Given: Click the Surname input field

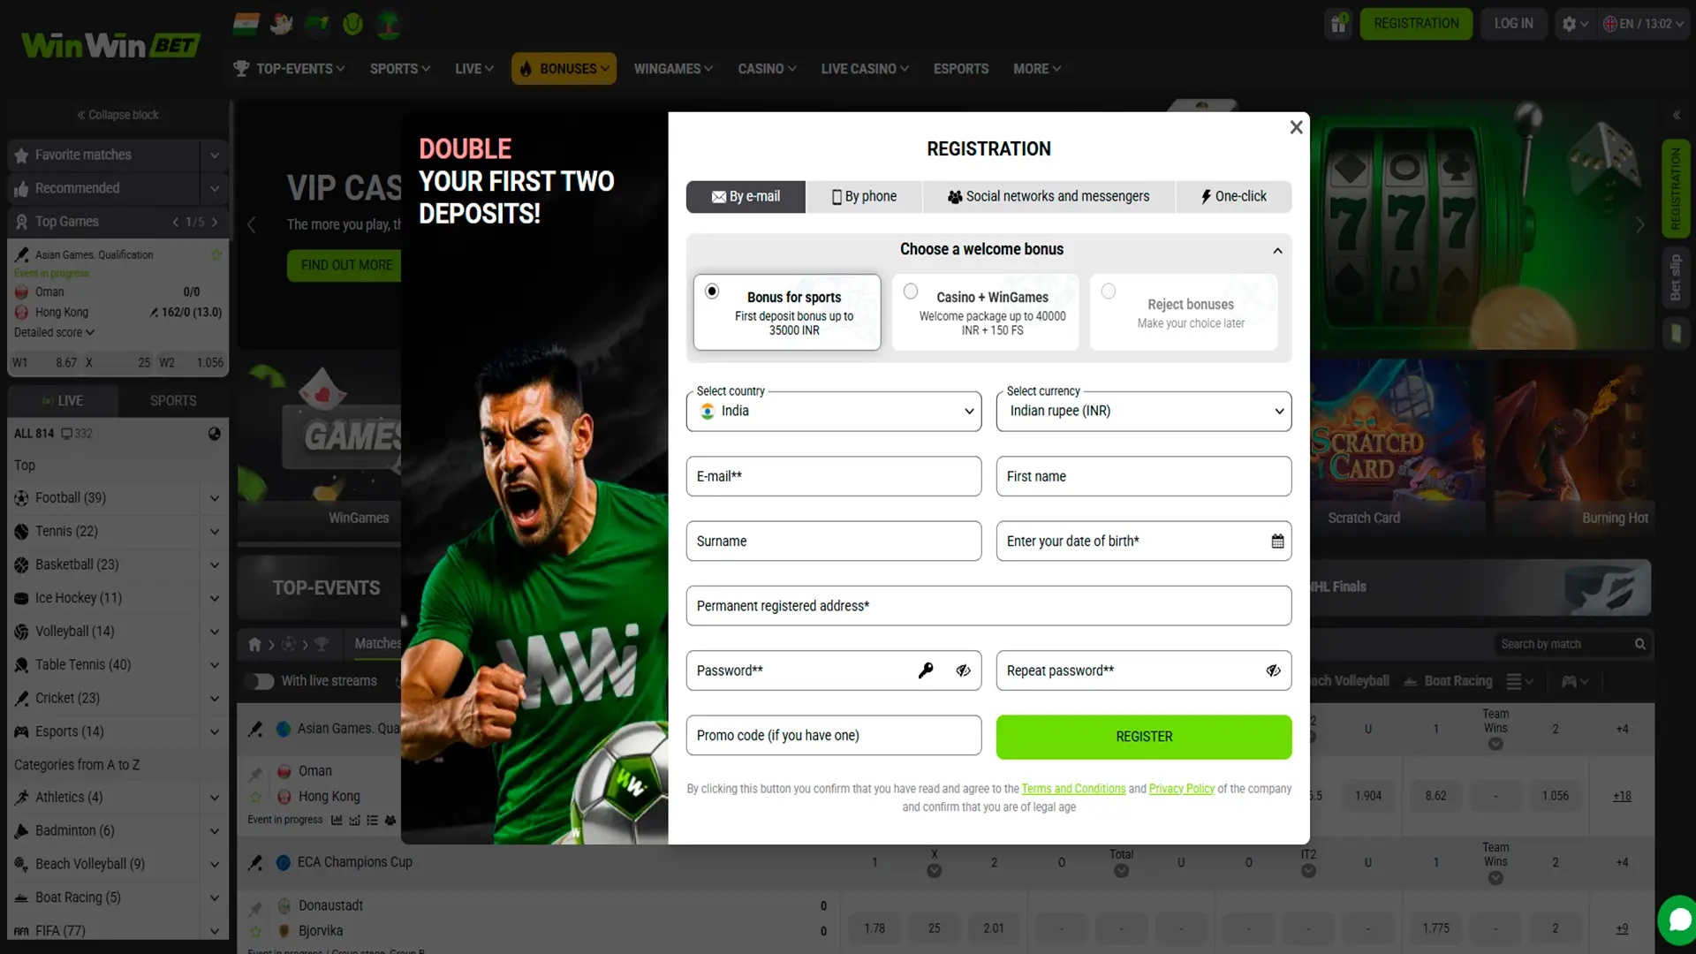Looking at the screenshot, I should 833,541.
